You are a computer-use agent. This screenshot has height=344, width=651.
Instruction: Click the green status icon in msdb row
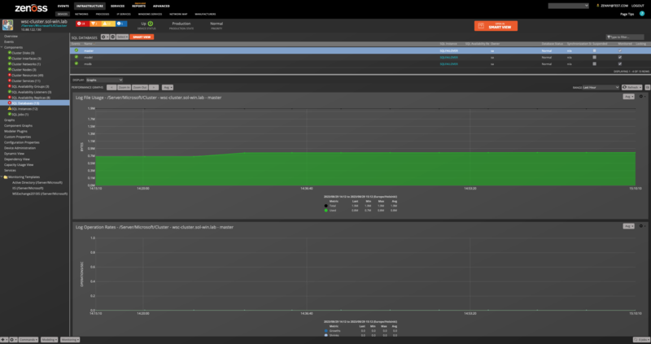tap(76, 63)
